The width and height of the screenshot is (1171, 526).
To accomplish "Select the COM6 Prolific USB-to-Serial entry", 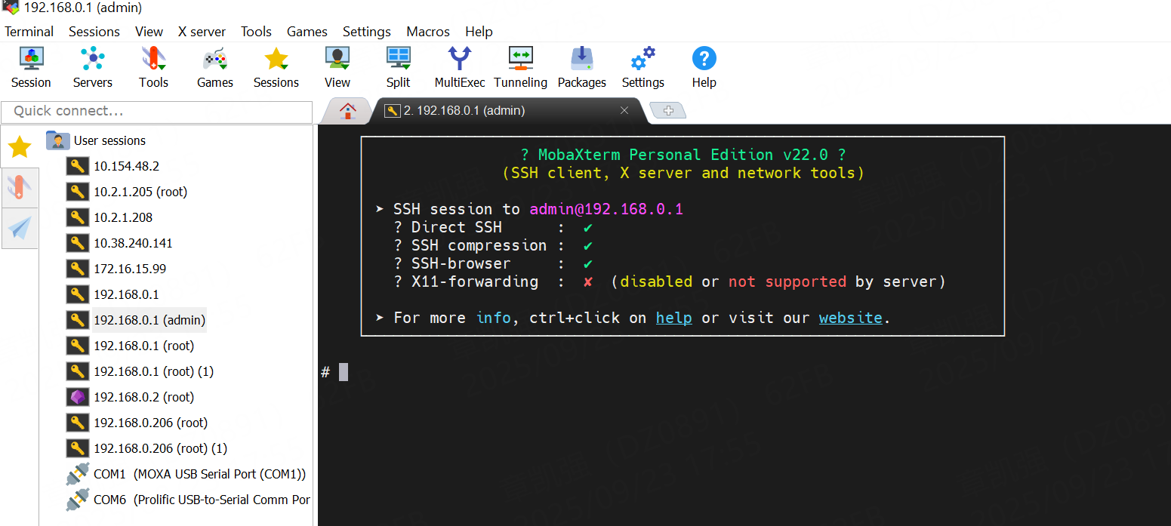I will point(202,500).
